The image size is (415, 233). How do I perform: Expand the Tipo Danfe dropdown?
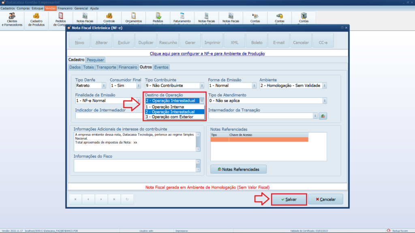104,86
